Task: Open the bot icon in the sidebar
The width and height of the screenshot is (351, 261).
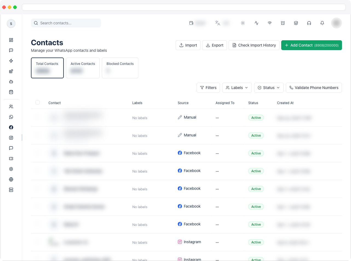Action: (11, 82)
